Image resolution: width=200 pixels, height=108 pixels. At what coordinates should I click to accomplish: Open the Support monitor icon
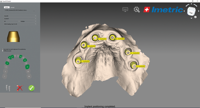tap(125, 9)
